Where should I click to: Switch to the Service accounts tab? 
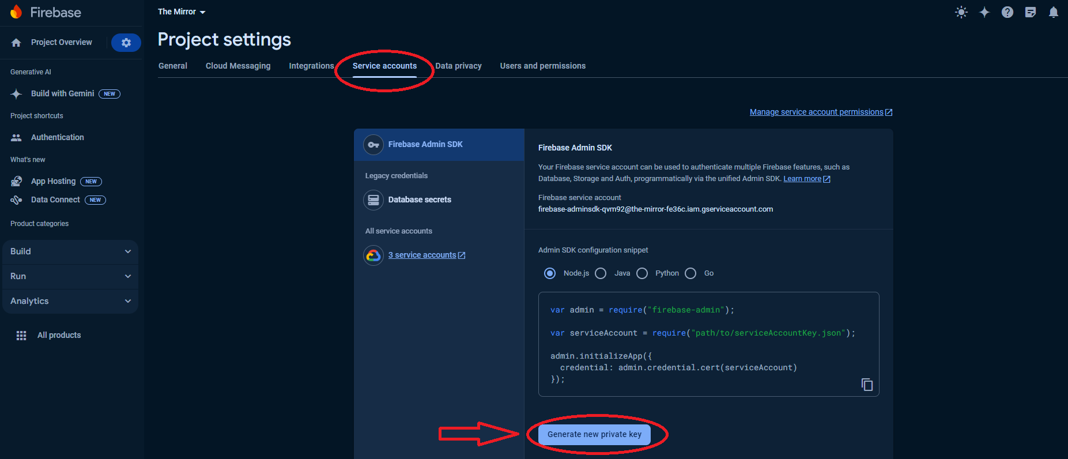tap(384, 66)
